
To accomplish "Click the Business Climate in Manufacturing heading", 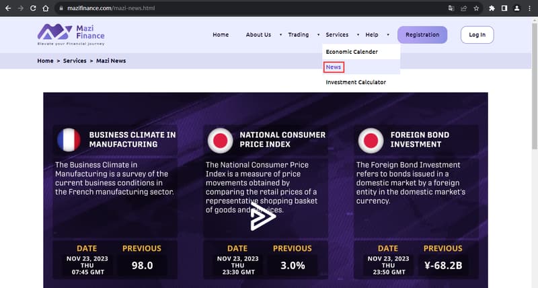I will [132, 139].
